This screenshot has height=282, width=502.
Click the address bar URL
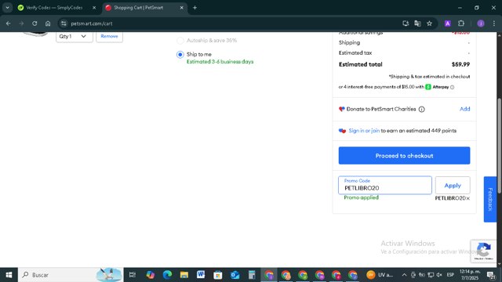pyautogui.click(x=92, y=23)
